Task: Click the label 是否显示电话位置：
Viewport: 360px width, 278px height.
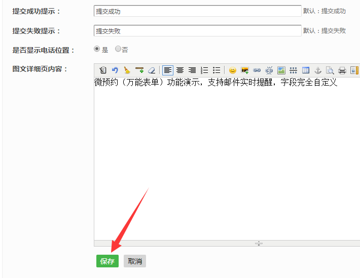Action: point(44,50)
